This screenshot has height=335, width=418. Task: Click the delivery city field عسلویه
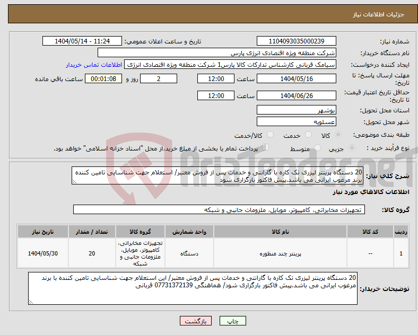(x=296, y=121)
